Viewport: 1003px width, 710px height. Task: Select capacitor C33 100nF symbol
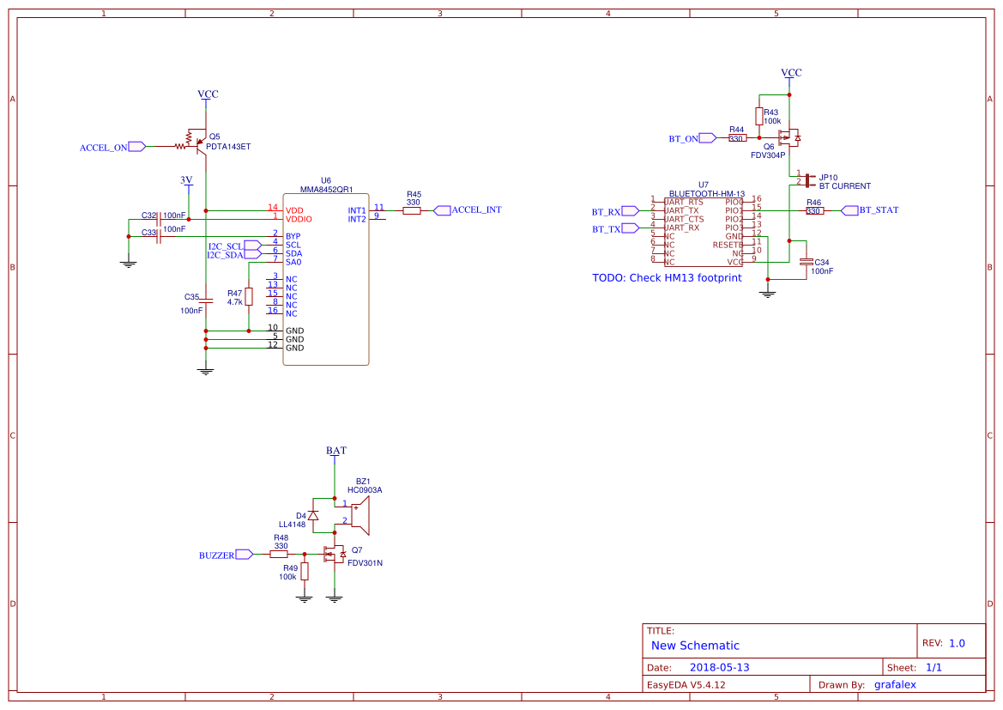159,236
